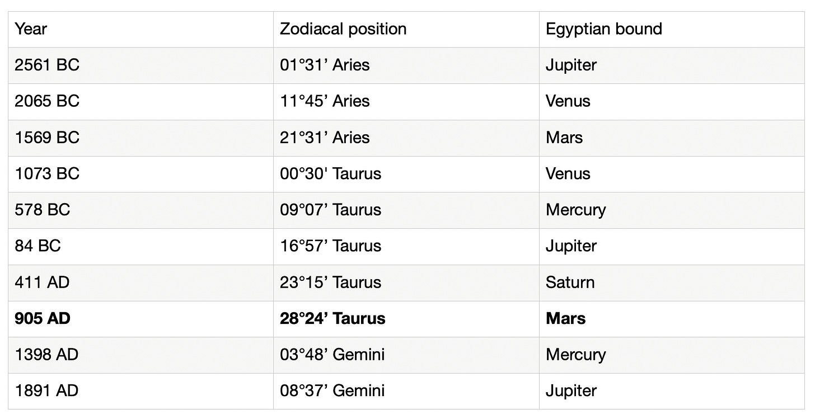Click the bold Mars bound cell

(672, 319)
